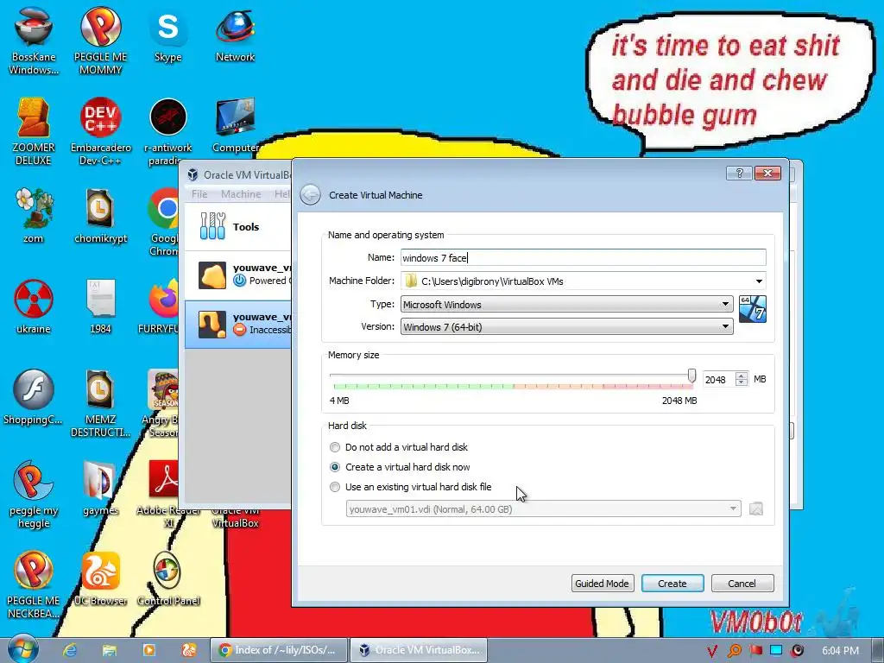The height and width of the screenshot is (663, 884).
Task: Click the Guided Mode button
Action: tap(602, 584)
